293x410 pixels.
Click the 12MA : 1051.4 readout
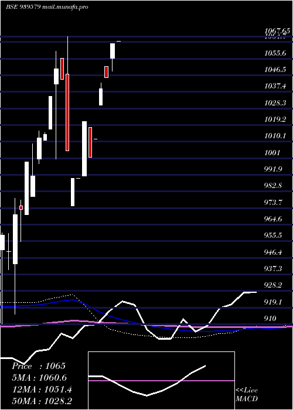coord(42,389)
